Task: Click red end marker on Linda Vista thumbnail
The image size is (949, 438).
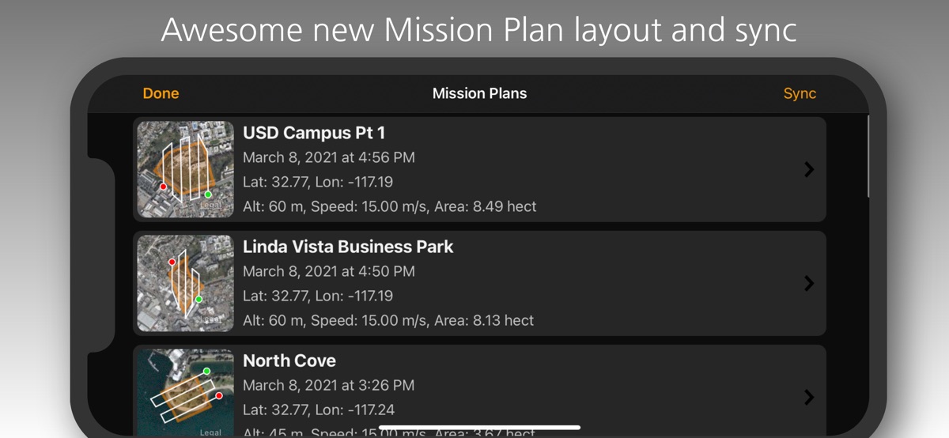Action: pyautogui.click(x=171, y=262)
